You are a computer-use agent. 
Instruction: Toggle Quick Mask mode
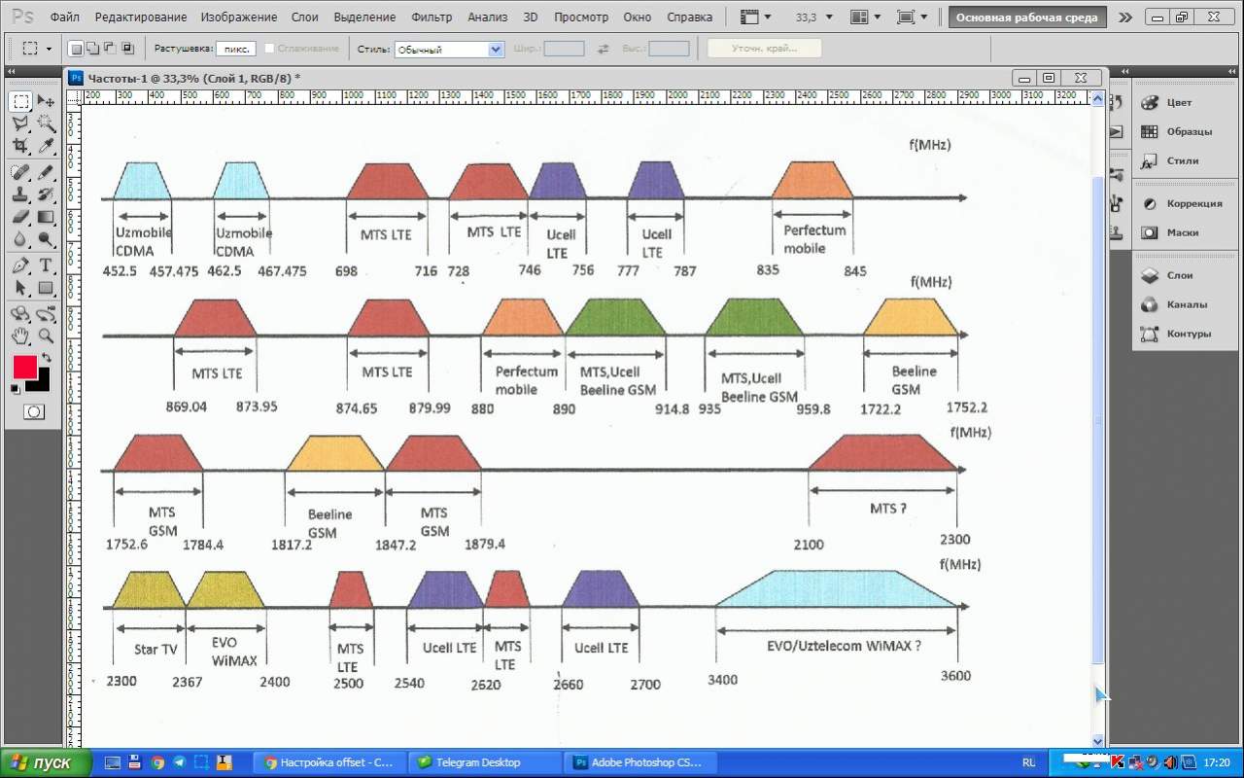[x=33, y=412]
